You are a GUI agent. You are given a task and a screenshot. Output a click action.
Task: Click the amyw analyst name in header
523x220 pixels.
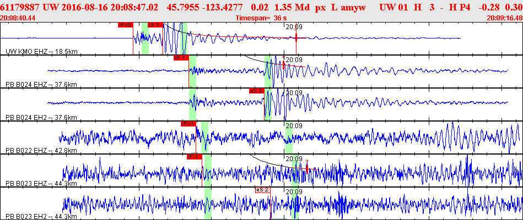354,7
